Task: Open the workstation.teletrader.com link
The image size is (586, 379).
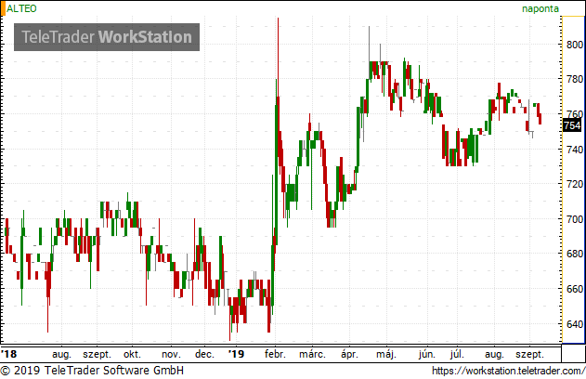Action: (508, 371)
